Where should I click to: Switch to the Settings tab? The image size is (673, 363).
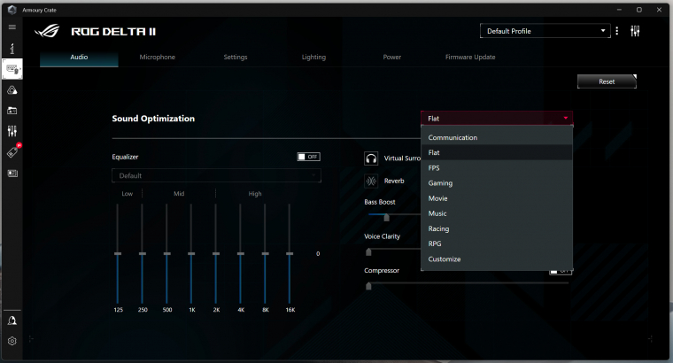click(236, 57)
